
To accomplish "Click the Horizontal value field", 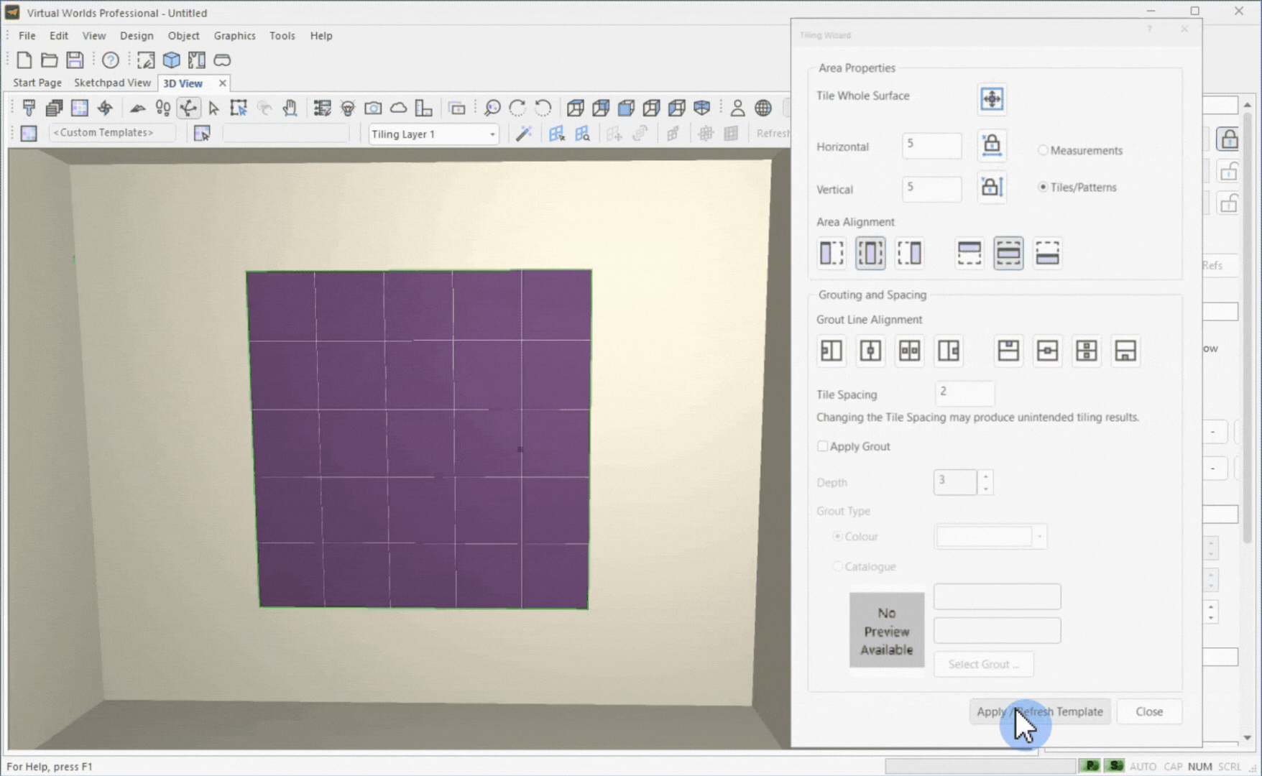I will pyautogui.click(x=931, y=146).
